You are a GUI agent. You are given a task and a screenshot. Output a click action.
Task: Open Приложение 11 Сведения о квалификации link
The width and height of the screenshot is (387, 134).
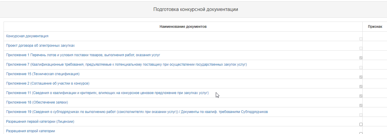108,93
